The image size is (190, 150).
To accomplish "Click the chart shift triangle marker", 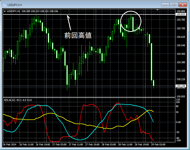I will (x=157, y=10).
